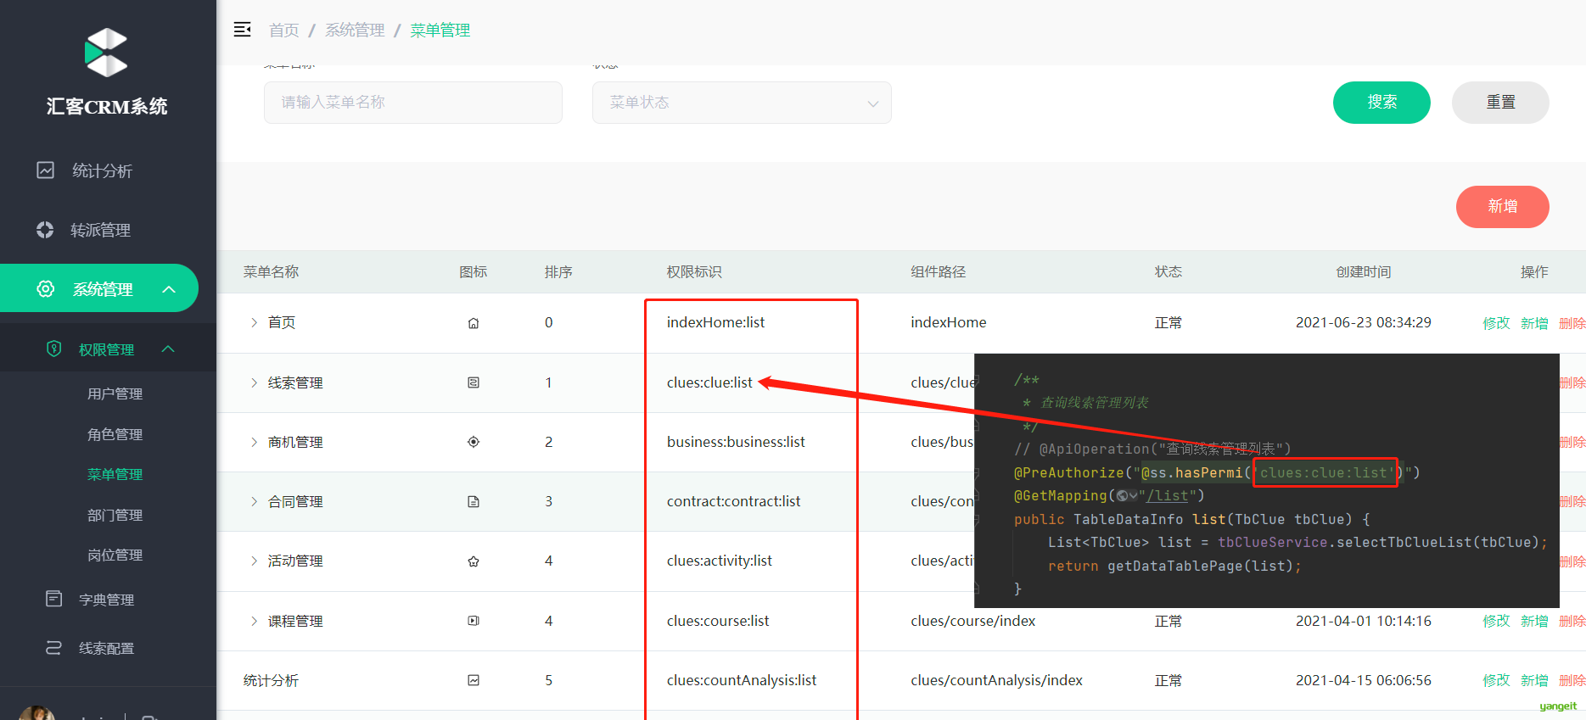This screenshot has width=1586, height=720.
Task: Click the icon in 商机管理 row
Action: [x=474, y=442]
